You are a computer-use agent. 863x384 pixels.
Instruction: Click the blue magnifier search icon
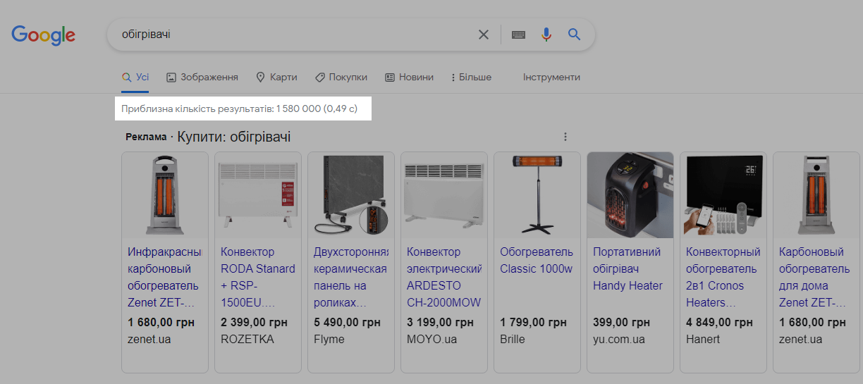coord(575,34)
